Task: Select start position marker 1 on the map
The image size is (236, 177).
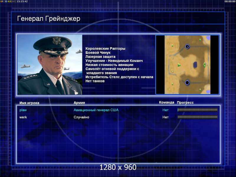Action: click(187, 47)
